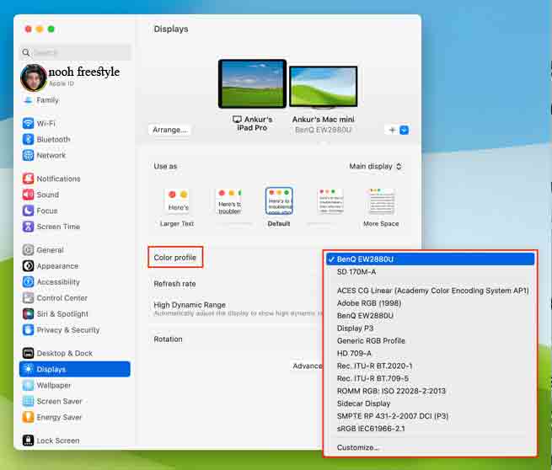Select the Wallpaper icon

coord(28,385)
